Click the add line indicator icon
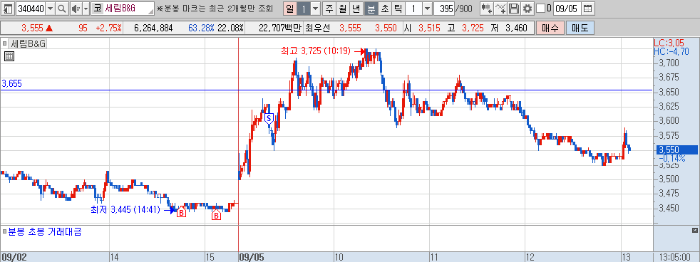The width and height of the screenshot is (700, 262). point(501,9)
